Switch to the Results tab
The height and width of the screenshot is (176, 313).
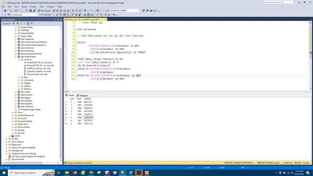(x=70, y=95)
